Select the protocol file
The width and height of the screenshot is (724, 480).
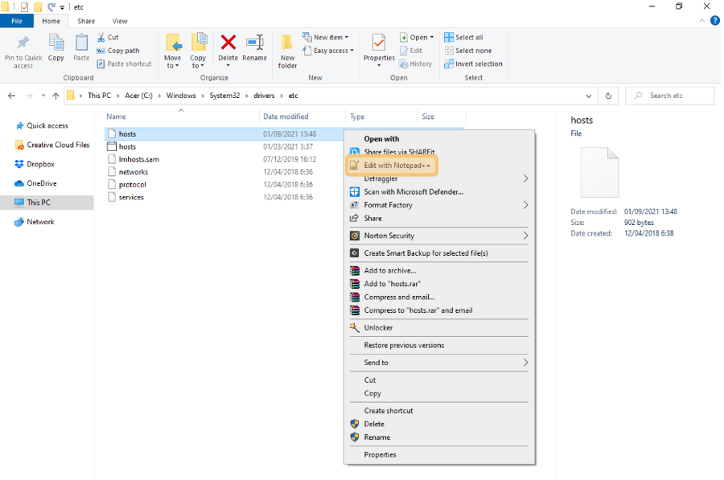click(132, 185)
